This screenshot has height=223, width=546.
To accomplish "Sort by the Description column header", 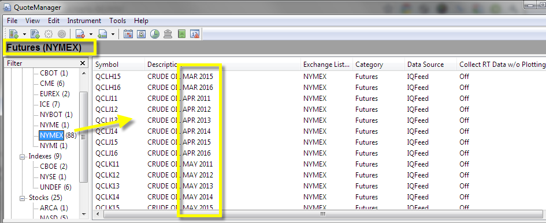I will coord(222,65).
